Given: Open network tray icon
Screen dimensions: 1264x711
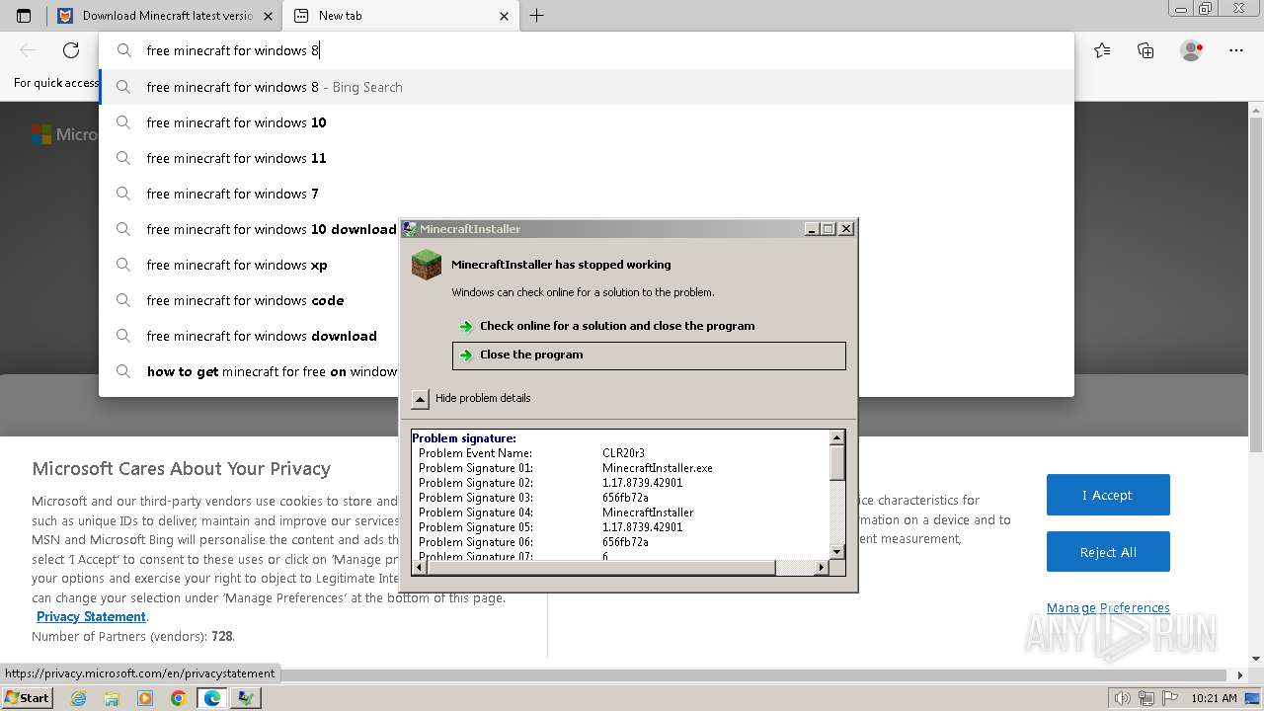Looking at the screenshot, I should (x=1145, y=698).
